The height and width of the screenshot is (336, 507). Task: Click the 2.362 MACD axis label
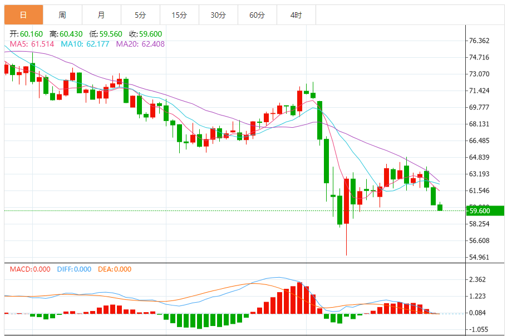click(x=478, y=279)
